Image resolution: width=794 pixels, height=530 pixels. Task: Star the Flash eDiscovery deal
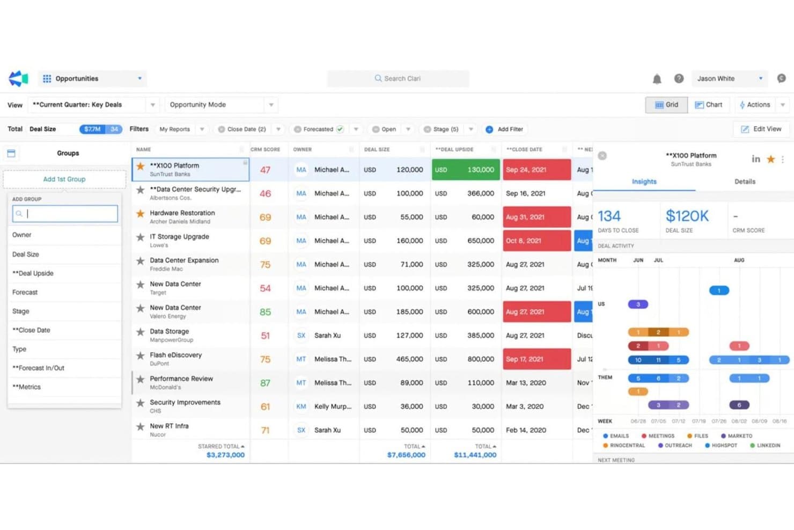click(141, 356)
